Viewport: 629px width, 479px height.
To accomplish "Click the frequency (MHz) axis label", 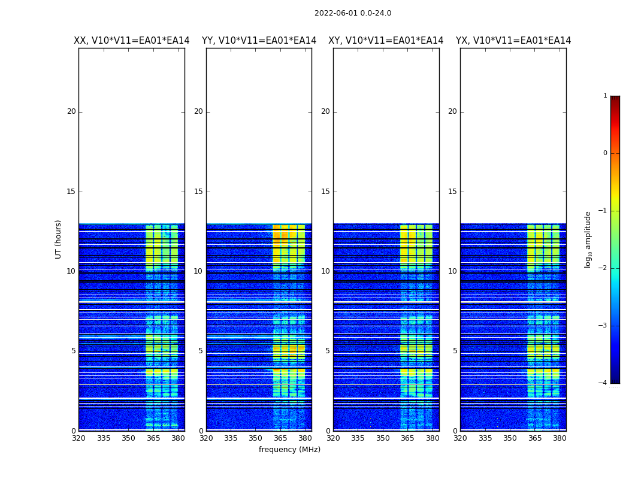I will tap(289, 449).
